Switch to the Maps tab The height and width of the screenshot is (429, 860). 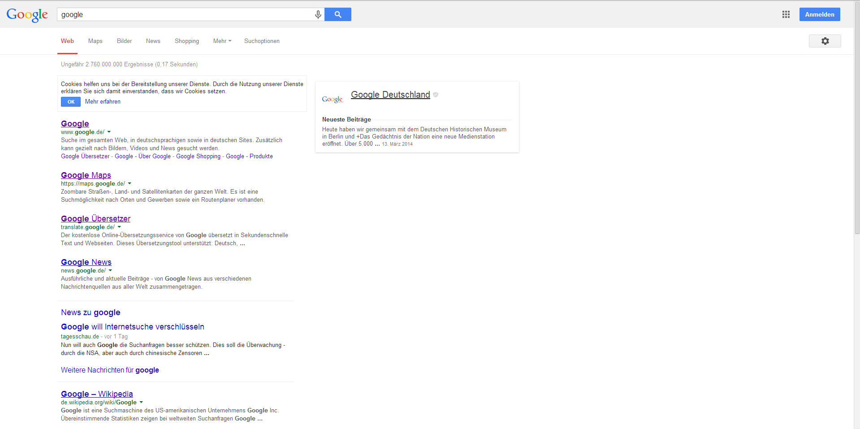95,41
